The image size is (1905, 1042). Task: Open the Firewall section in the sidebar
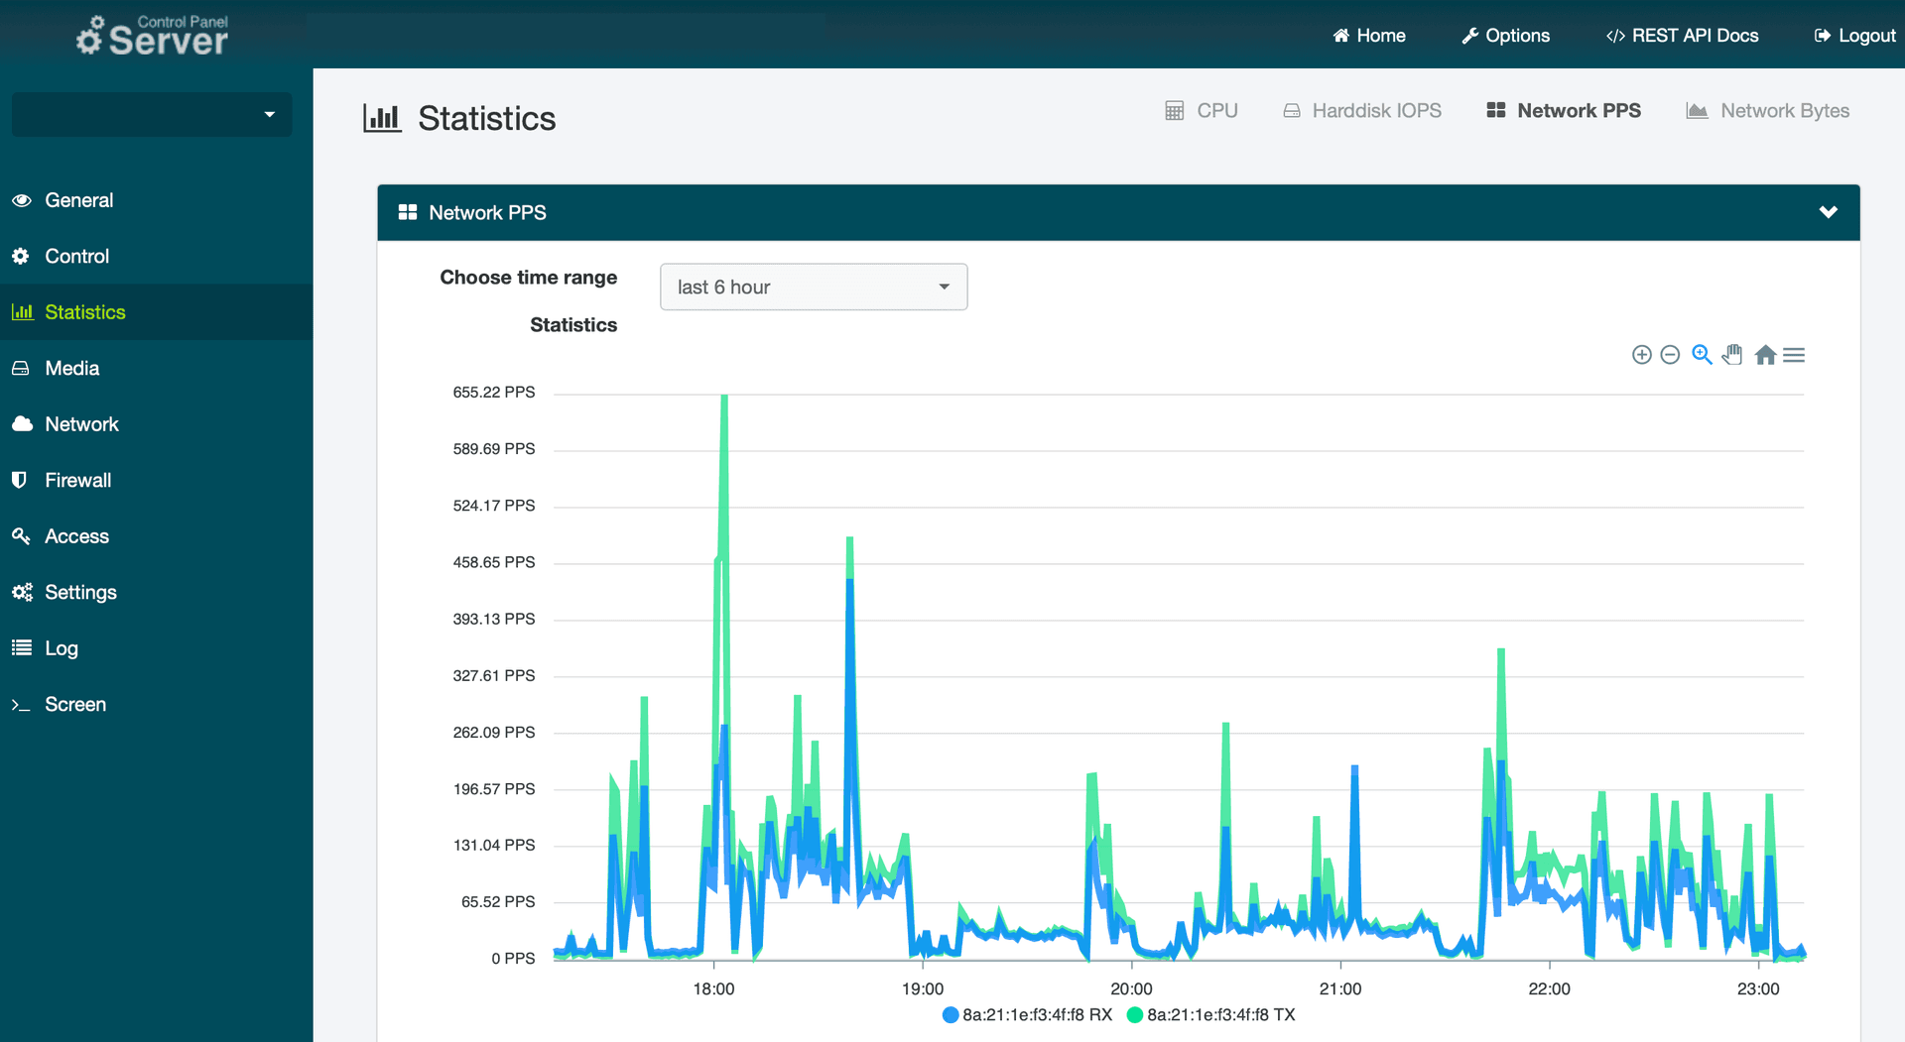[76, 480]
